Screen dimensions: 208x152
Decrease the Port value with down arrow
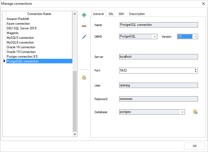pos(195,72)
